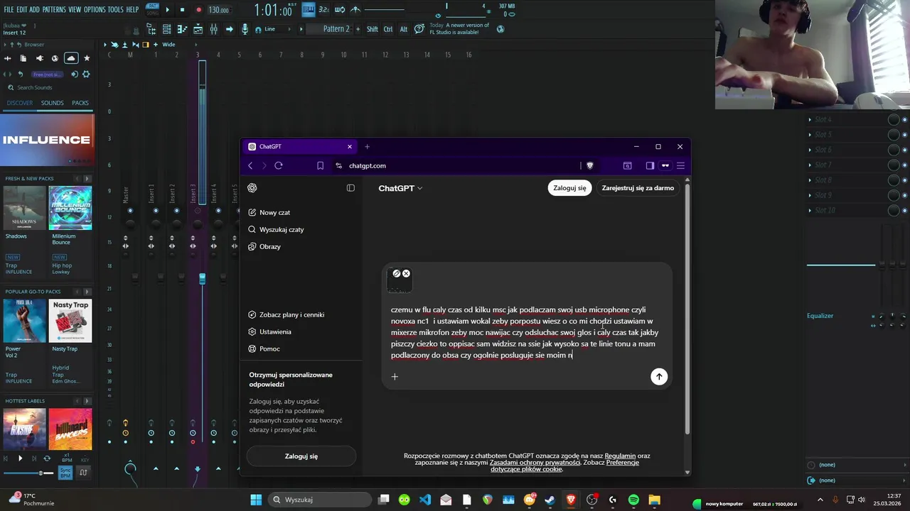Open the browser settings gear icon
This screenshot has width=910, height=511.
tap(86, 74)
